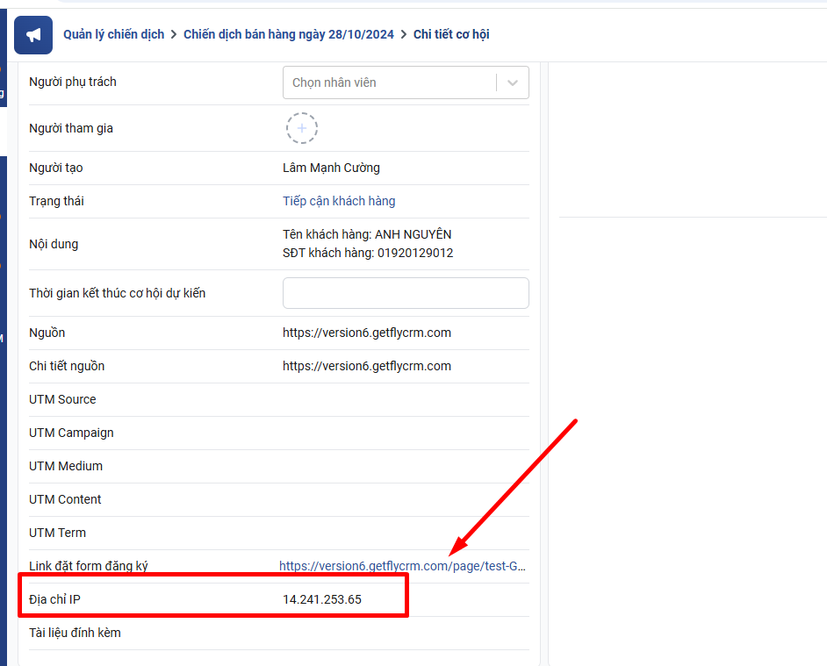Go to 'Quản lý chiến dịch' breadcrumb
Viewport: 827px width, 666px height.
point(113,34)
